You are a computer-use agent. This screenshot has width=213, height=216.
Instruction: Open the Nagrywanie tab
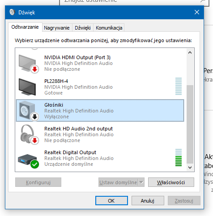click(x=57, y=28)
